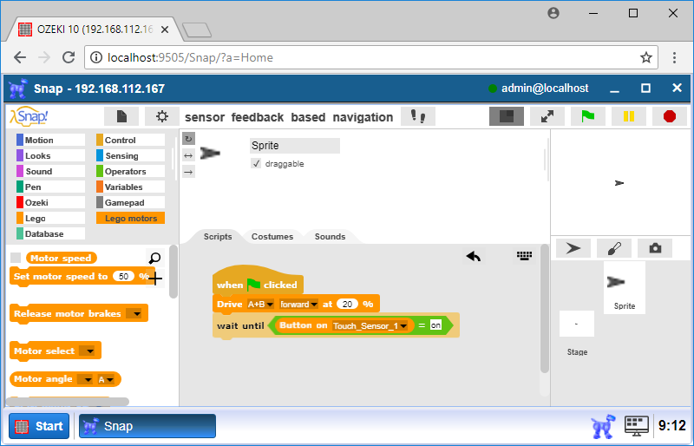
Task: Open the Touch_Sensor_1 dropdown
Action: click(x=370, y=325)
